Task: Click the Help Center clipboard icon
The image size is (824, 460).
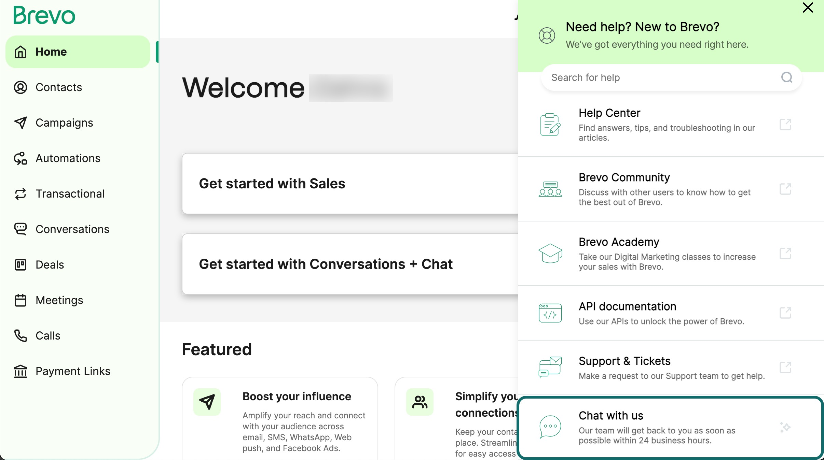Action: point(550,125)
